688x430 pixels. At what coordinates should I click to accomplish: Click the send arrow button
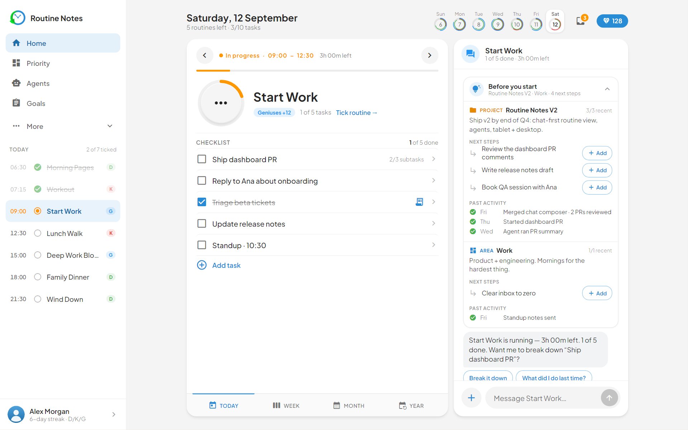click(609, 398)
